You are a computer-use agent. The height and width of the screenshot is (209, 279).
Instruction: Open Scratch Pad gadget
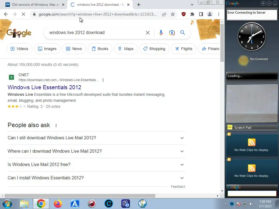coord(252,128)
